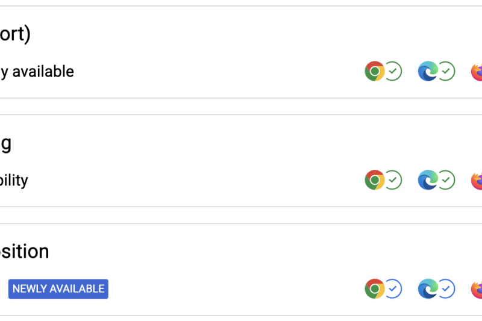Select the Chrome icon in the 'bility' row
The width and height of the screenshot is (482, 321).
coord(374,179)
